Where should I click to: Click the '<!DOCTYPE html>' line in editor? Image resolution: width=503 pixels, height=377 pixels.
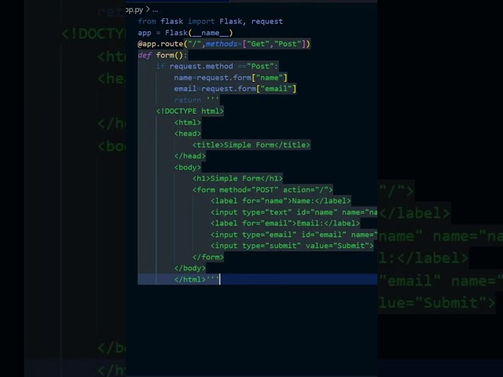pos(189,112)
